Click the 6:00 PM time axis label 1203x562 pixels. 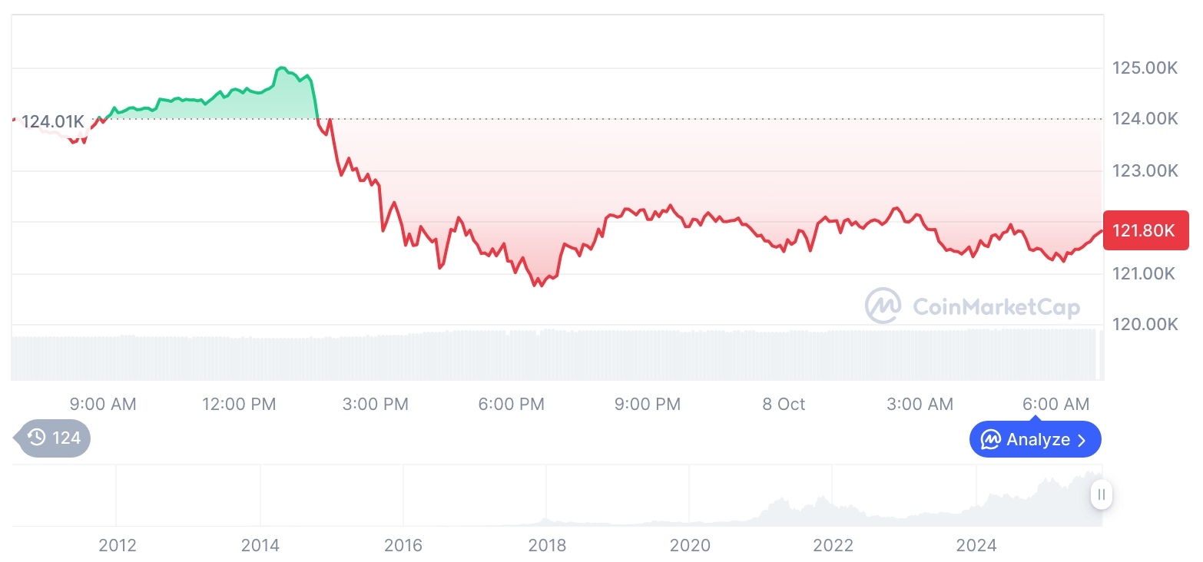coord(511,404)
